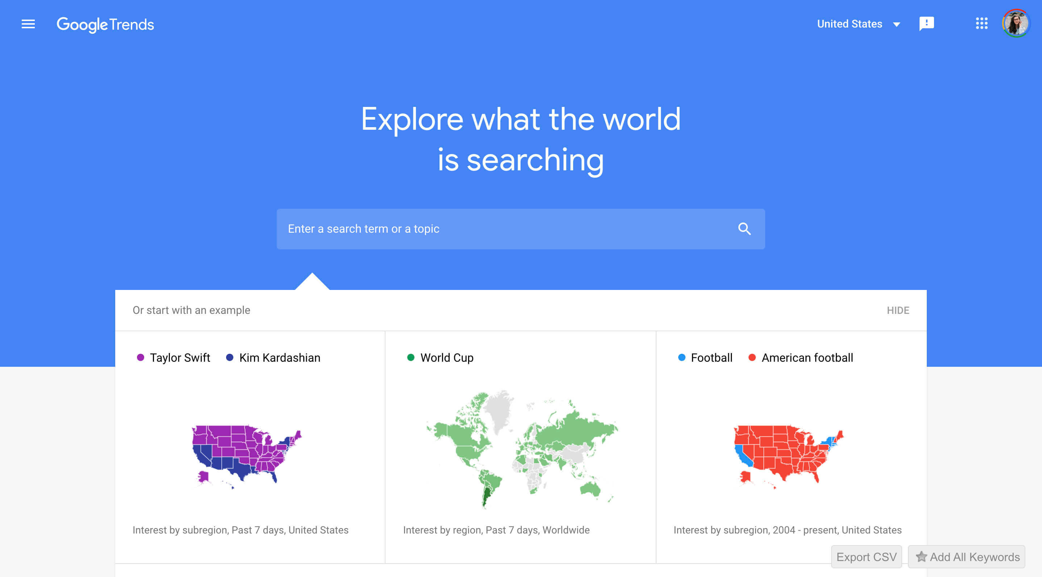
Task: Click the Football legend label
Action: [712, 358]
